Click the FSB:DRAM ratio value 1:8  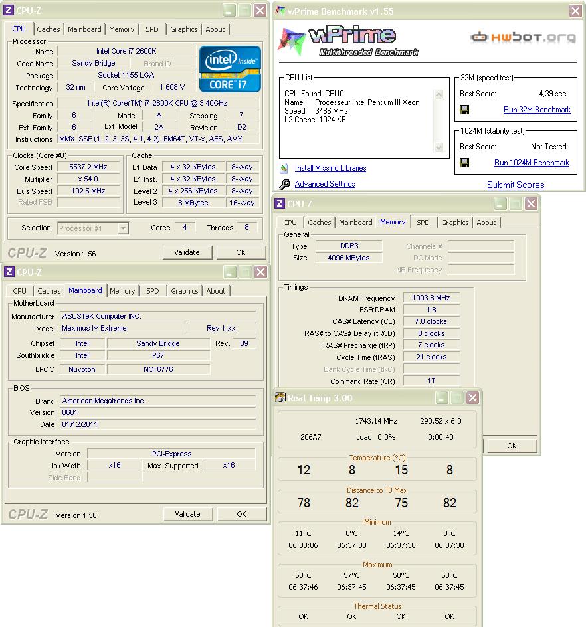431,310
